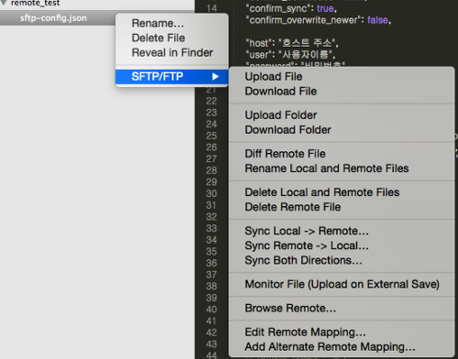Open the SFTP/FTP submenu arrow
This screenshot has width=458, height=359.
coord(215,76)
